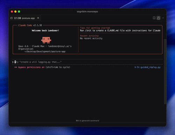
Task: Click the terminal vertical scrollbar
Action: click(165, 71)
